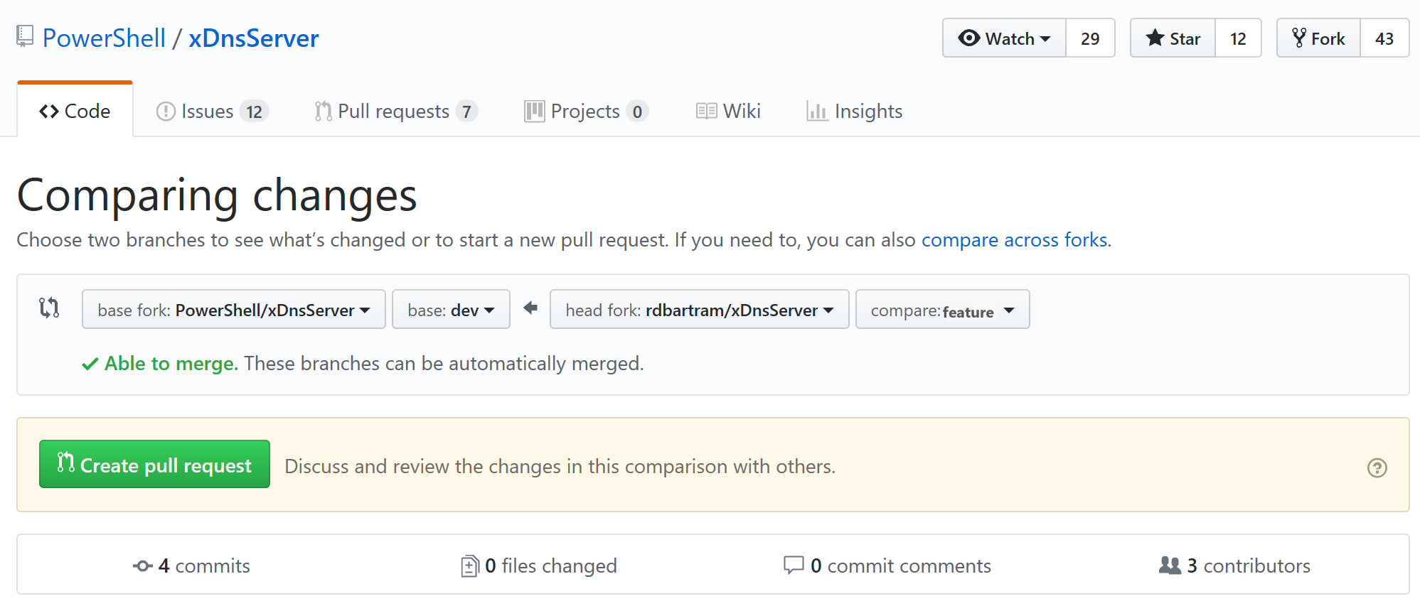1420x606 pixels.
Task: Click the repository book icon
Action: click(x=25, y=36)
